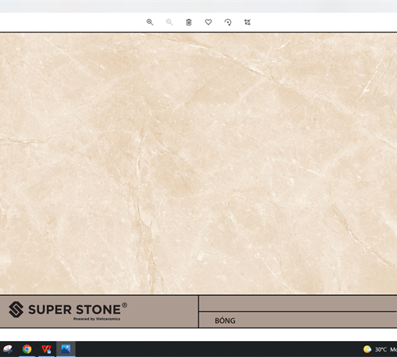The width and height of the screenshot is (397, 357).
Task: Click the Powered by Vietceramics caption
Action: 97,319
